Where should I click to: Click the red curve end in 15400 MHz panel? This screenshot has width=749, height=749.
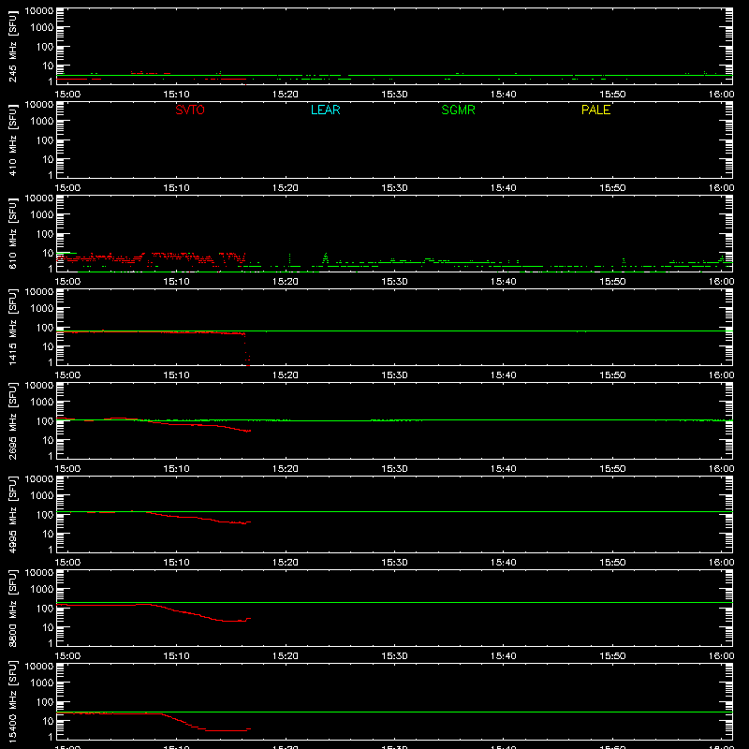(x=249, y=729)
